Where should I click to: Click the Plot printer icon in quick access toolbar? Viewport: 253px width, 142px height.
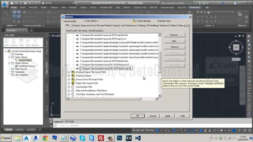click(x=25, y=3)
